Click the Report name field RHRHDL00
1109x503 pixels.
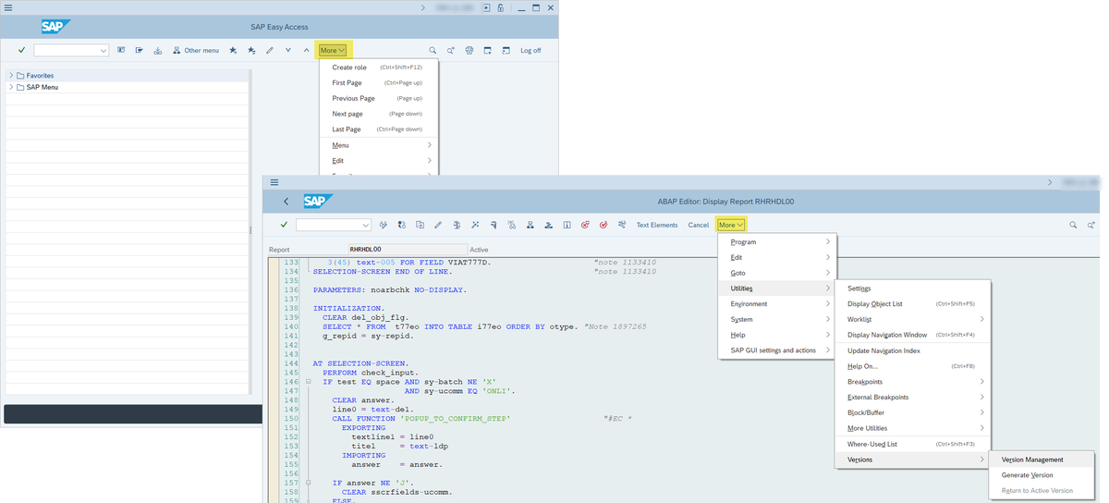(408, 250)
